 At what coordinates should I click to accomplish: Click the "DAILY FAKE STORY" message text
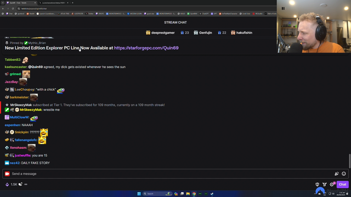35,163
